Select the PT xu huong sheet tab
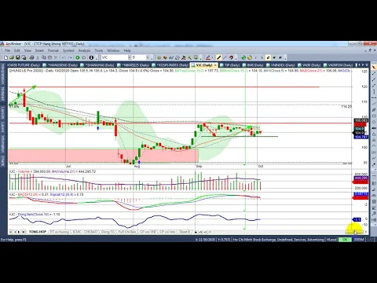Screen dimensions: 377x283 [x=59, y=232]
